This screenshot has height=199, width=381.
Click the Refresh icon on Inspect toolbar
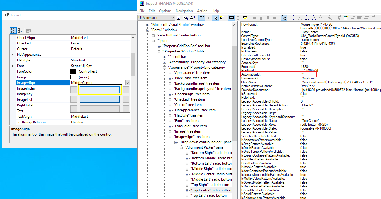tap(179, 18)
